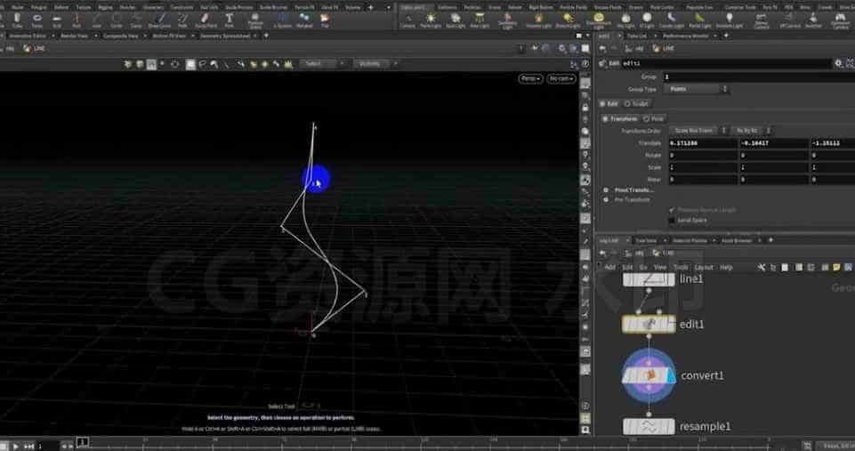Expand the Pivot Transform section
855x451 pixels.
[606, 189]
